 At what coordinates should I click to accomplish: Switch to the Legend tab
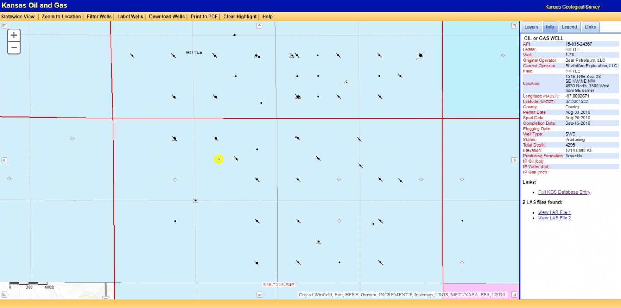tap(569, 27)
